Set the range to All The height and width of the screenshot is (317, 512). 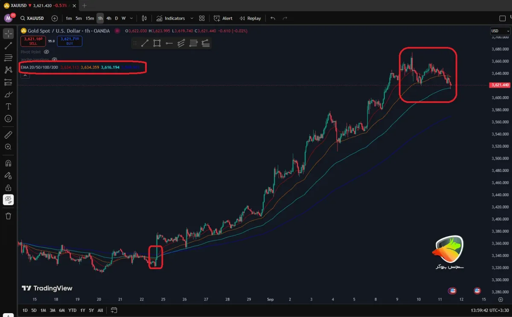pyautogui.click(x=100, y=310)
